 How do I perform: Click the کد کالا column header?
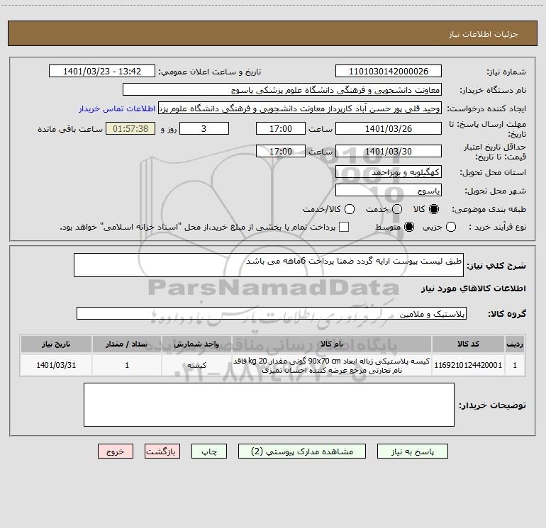[x=468, y=344]
